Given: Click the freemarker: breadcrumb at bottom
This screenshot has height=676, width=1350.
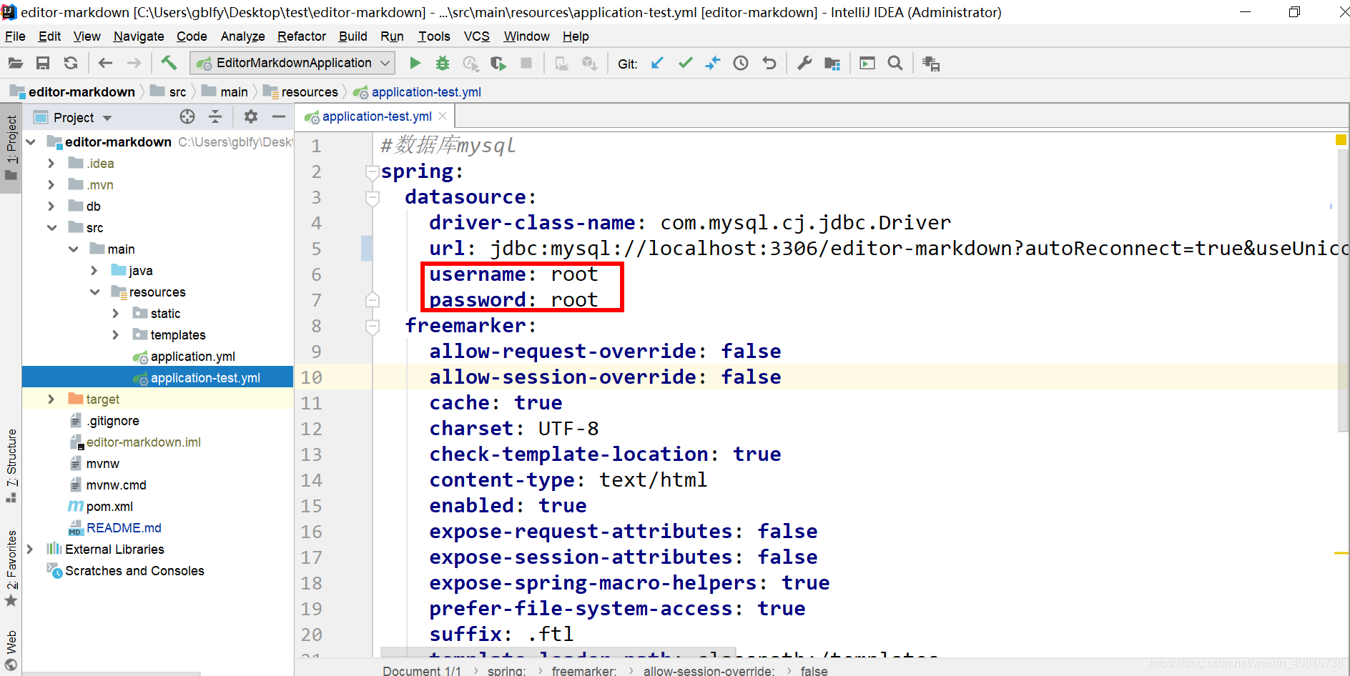Looking at the screenshot, I should (584, 670).
